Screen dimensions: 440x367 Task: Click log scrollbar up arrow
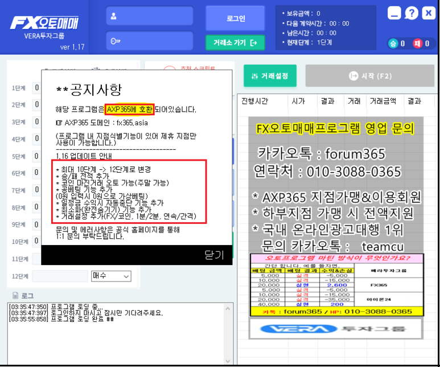click(x=228, y=308)
